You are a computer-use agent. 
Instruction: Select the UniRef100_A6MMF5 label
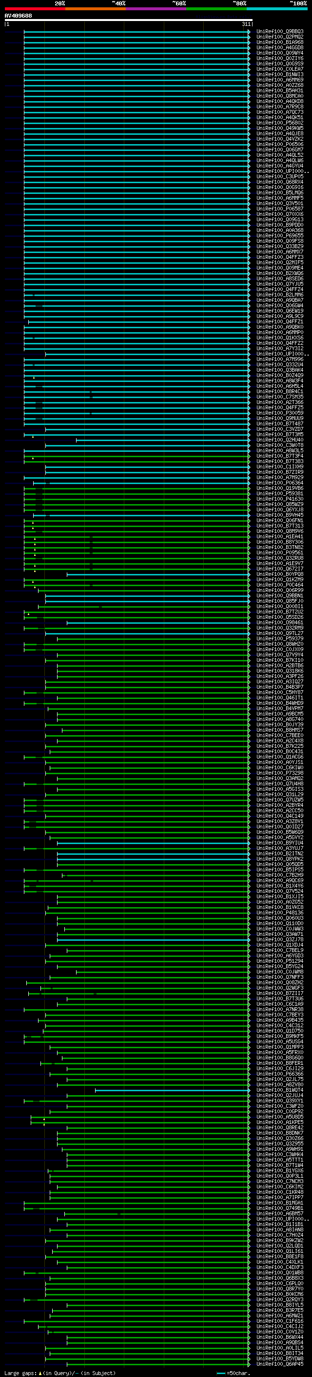coord(279,198)
